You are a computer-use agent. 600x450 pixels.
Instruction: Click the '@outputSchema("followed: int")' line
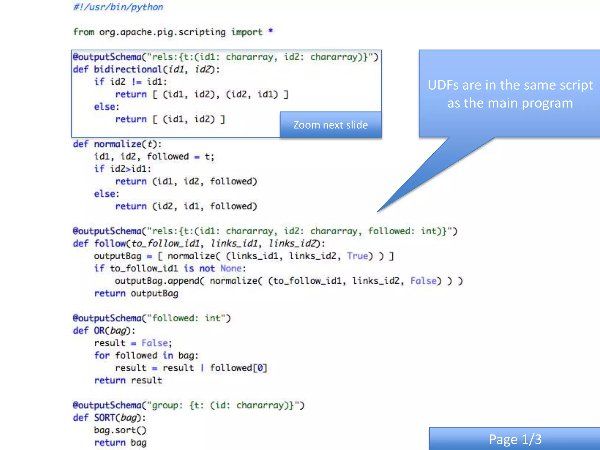coord(152,318)
